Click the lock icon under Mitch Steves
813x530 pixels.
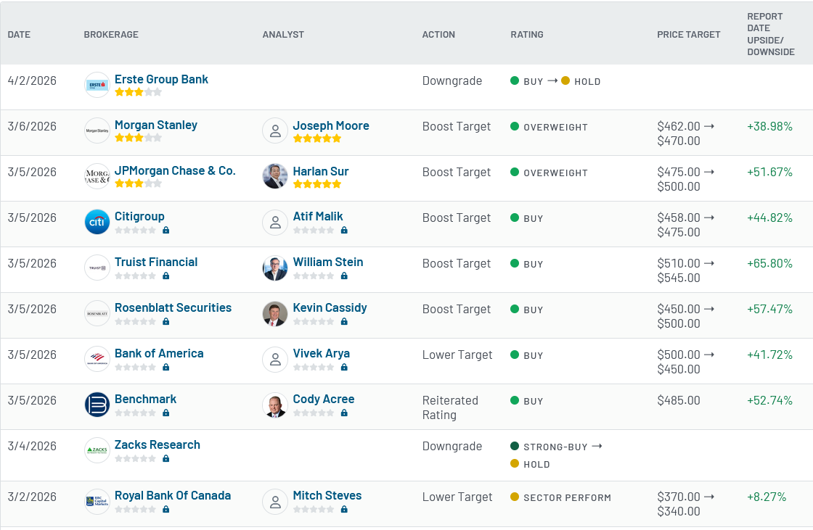(x=344, y=509)
